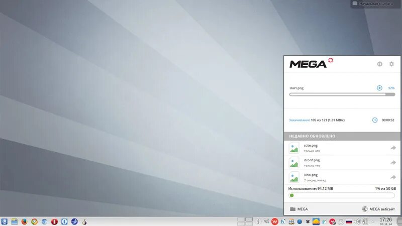Click "Использование: 94.12 MB" text
The height and width of the screenshot is (226, 402).
click(x=311, y=188)
